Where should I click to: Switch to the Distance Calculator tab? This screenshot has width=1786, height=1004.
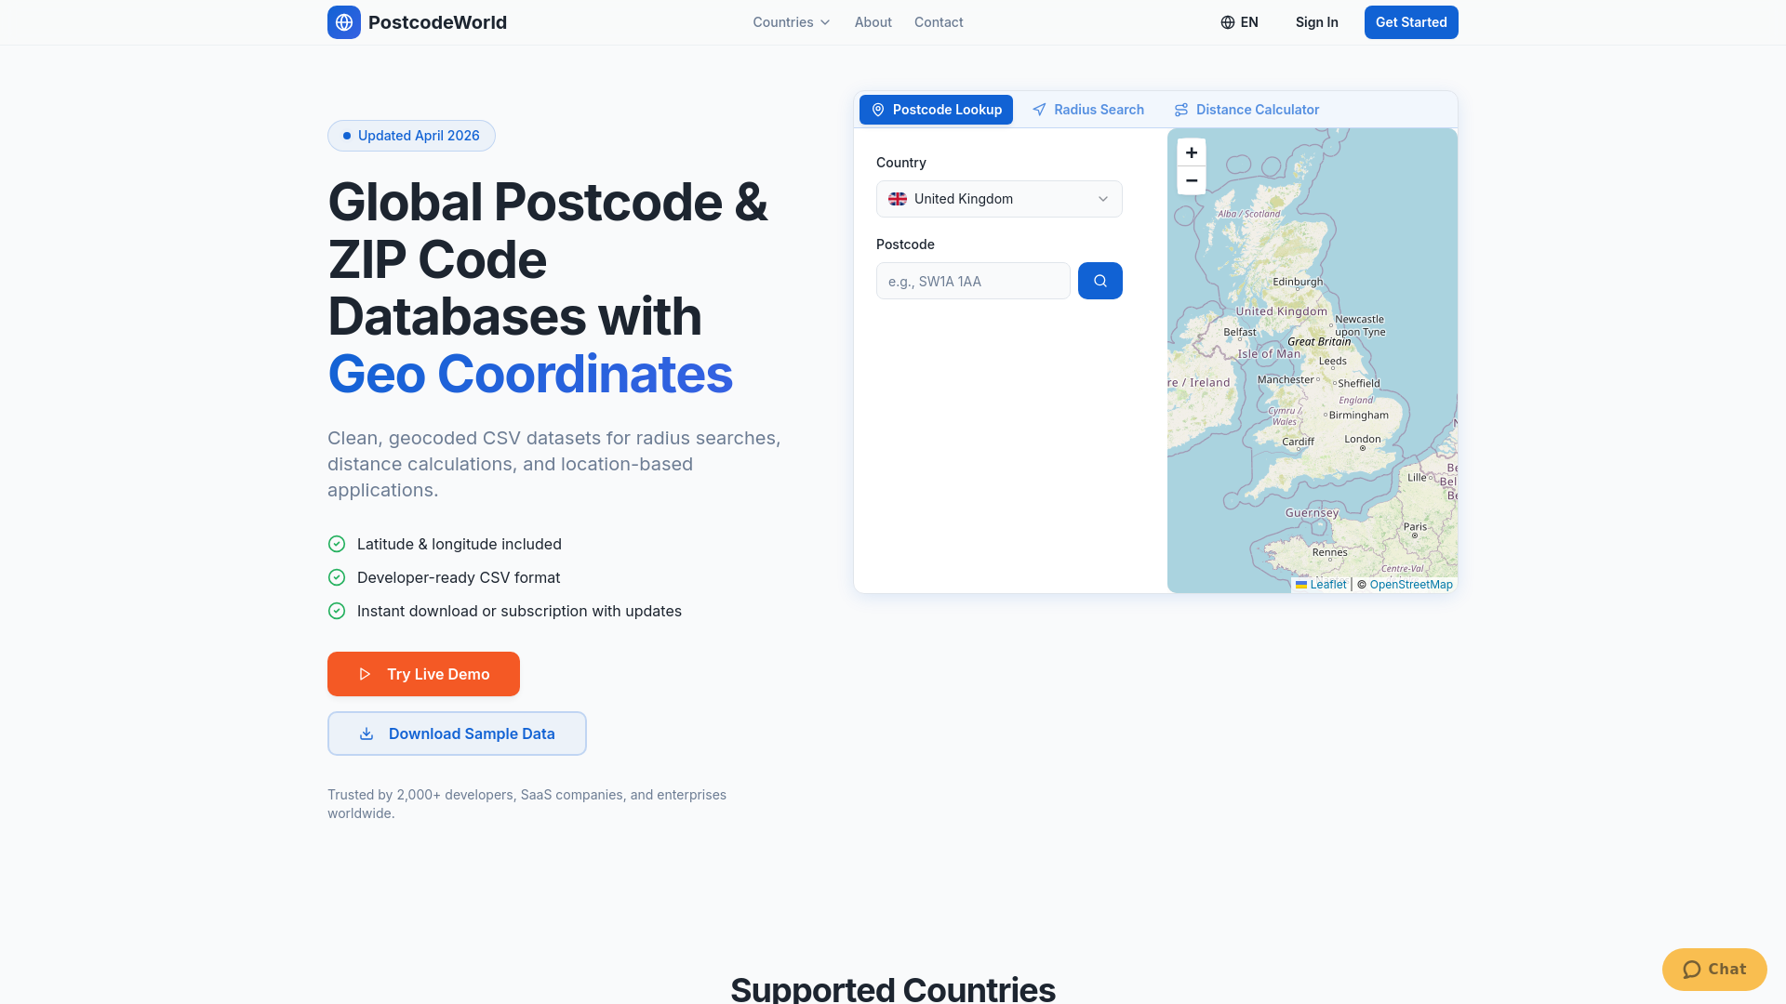pos(1246,110)
